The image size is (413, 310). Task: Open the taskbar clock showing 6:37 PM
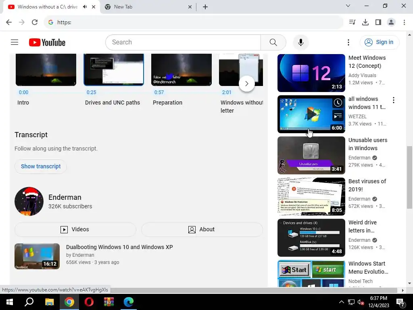click(378, 302)
